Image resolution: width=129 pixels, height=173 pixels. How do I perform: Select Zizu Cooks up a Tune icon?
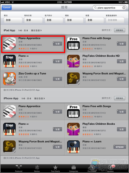click(x=9, y=79)
